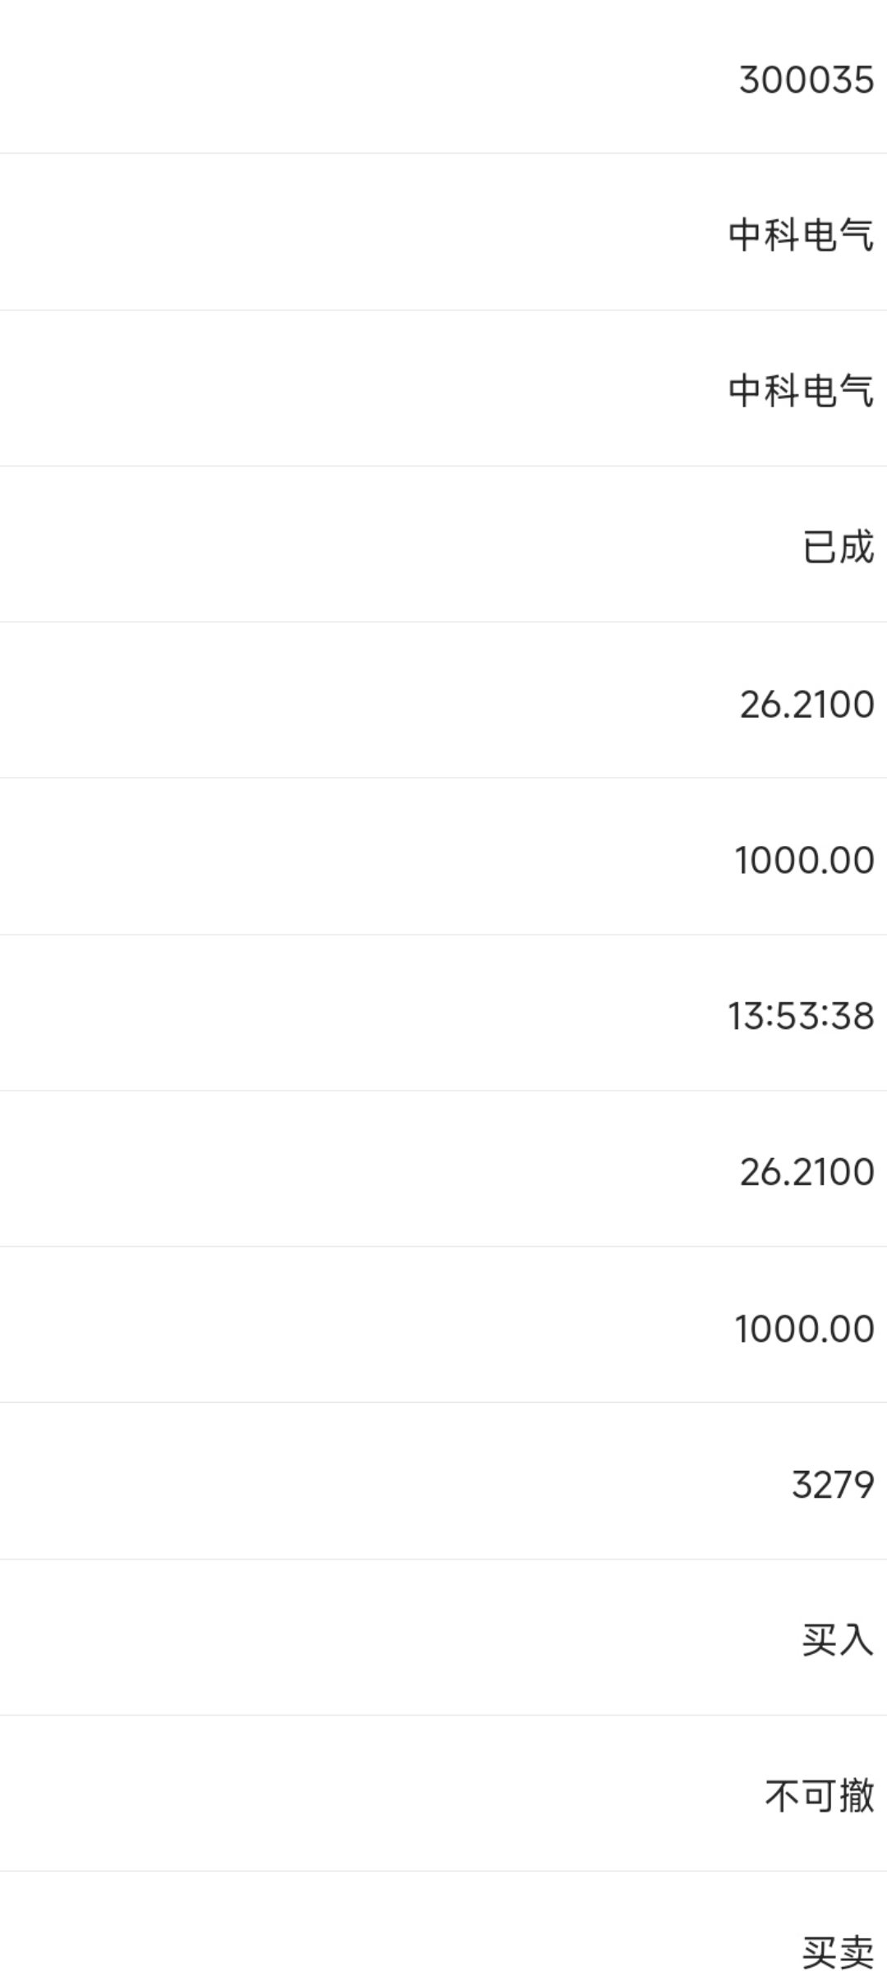Click the timestamp 13:53:38
The image size is (887, 1971).
(801, 1016)
